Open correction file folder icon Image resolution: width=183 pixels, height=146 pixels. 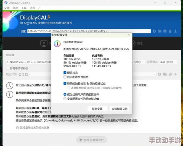click(x=165, y=74)
